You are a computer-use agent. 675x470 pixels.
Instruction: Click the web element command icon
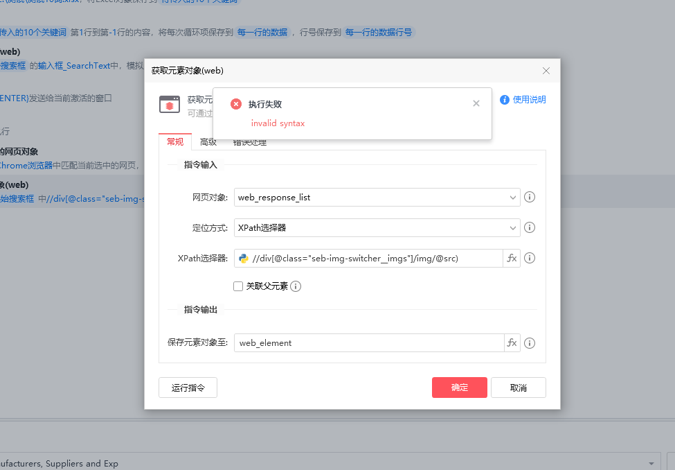tap(170, 105)
